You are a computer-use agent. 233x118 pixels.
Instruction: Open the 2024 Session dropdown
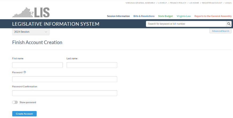tap(31, 32)
